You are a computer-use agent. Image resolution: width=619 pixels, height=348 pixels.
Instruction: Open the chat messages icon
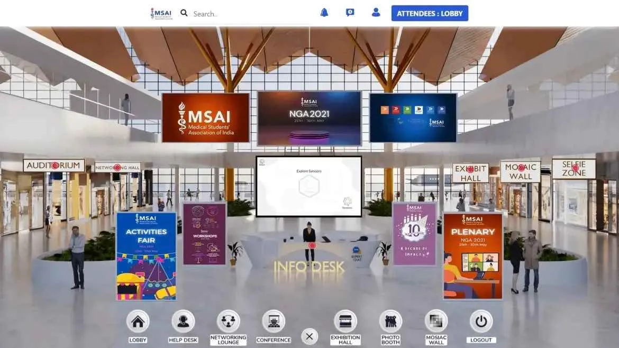click(x=350, y=13)
